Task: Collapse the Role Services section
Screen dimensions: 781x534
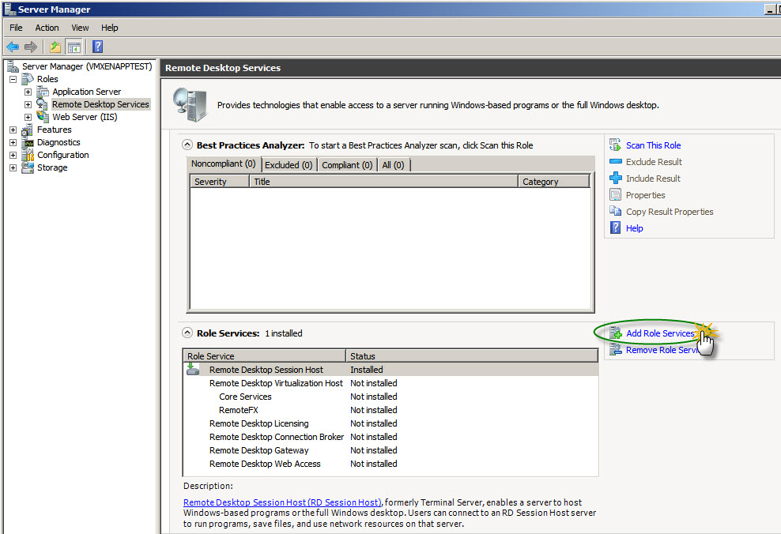Action: pos(187,333)
